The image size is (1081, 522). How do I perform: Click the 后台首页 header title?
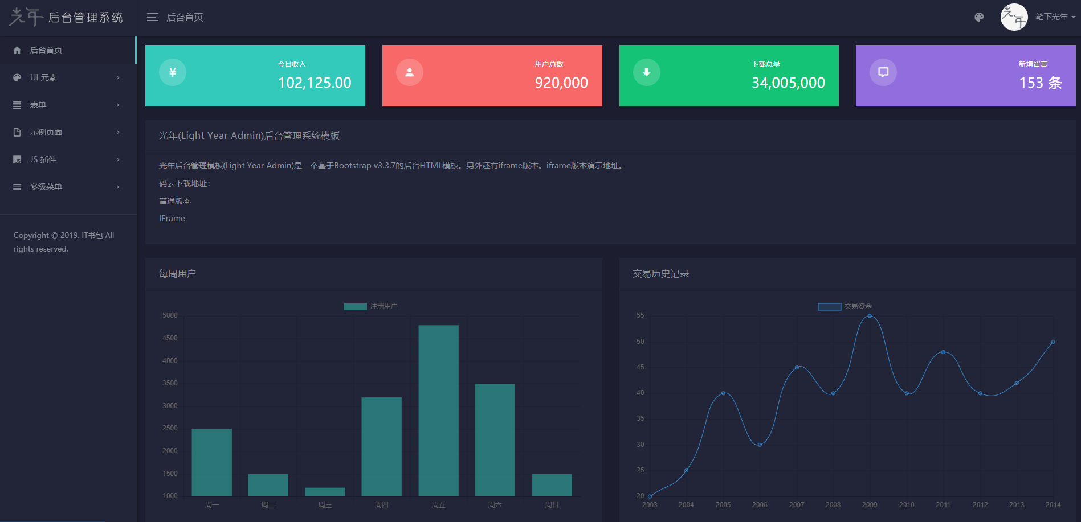[x=185, y=18]
